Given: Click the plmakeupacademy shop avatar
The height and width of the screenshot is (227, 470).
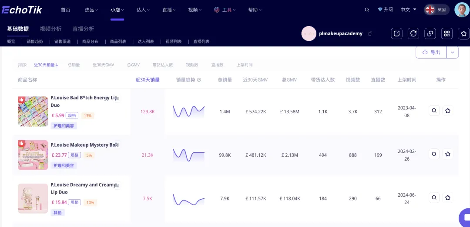Looking at the screenshot, I should click(309, 33).
